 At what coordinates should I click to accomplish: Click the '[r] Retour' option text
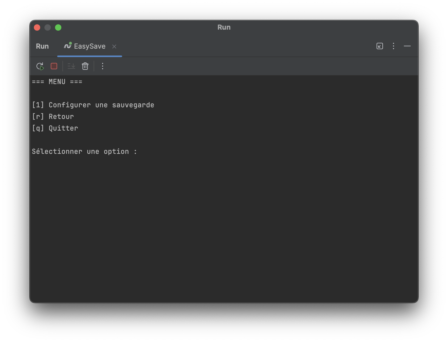pyautogui.click(x=53, y=116)
